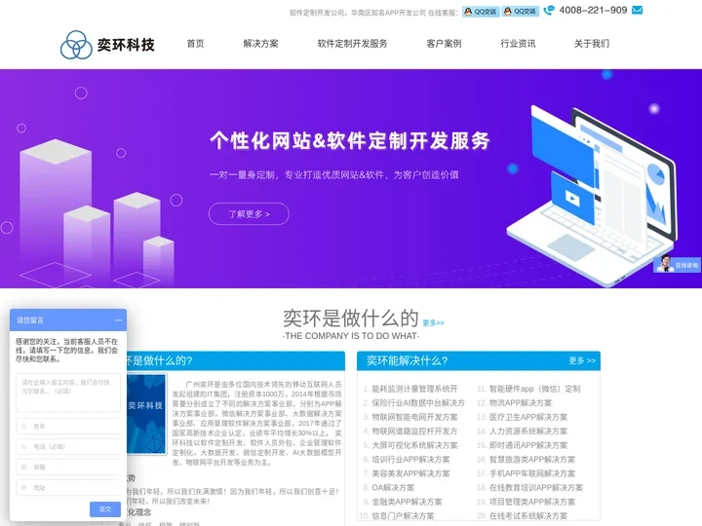Click the 个性化网站&软件定制开发服务 banner headline
The width and height of the screenshot is (702, 526).
[x=350, y=140]
